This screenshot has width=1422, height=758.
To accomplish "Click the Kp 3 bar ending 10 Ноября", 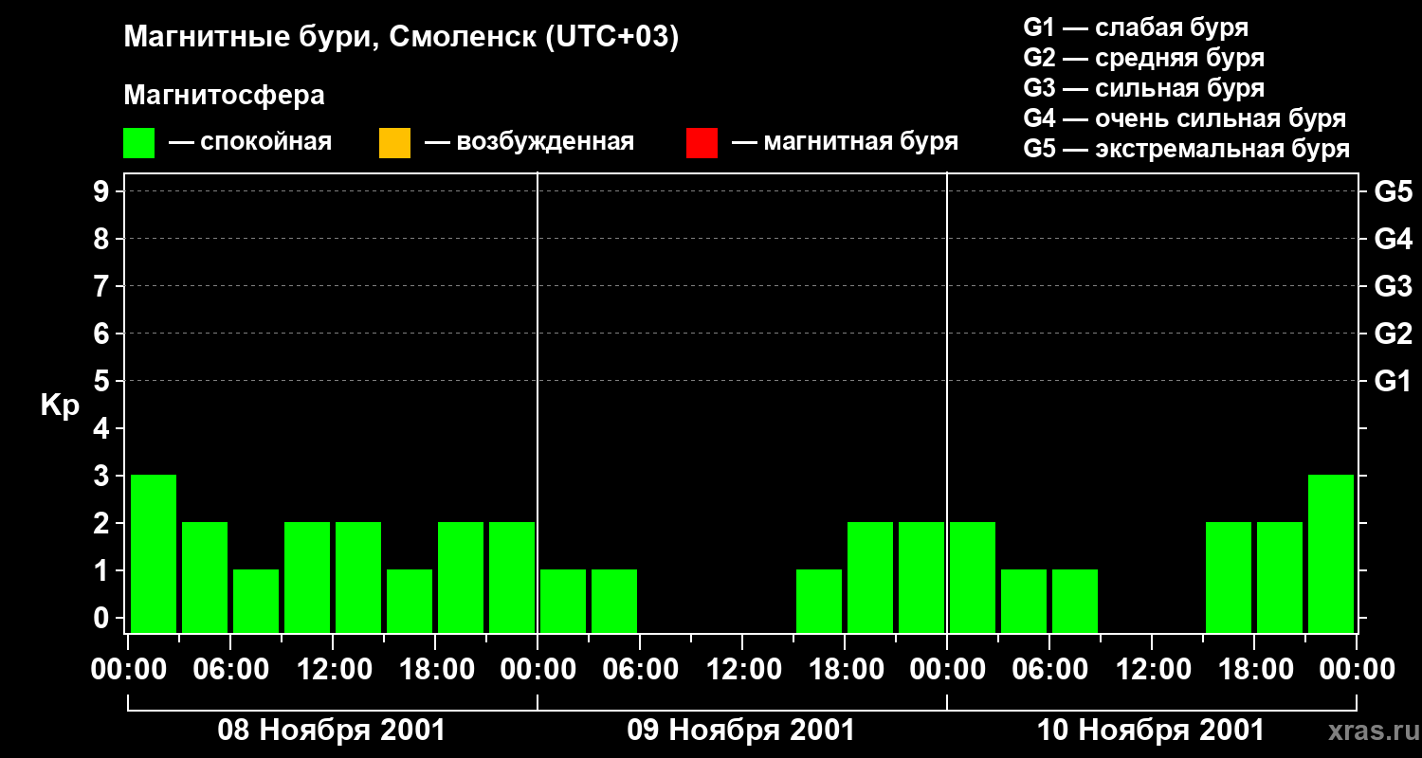I will 1331,553.
